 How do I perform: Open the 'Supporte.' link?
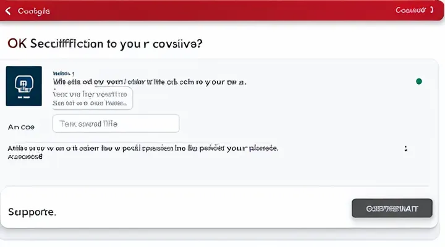click(x=32, y=212)
